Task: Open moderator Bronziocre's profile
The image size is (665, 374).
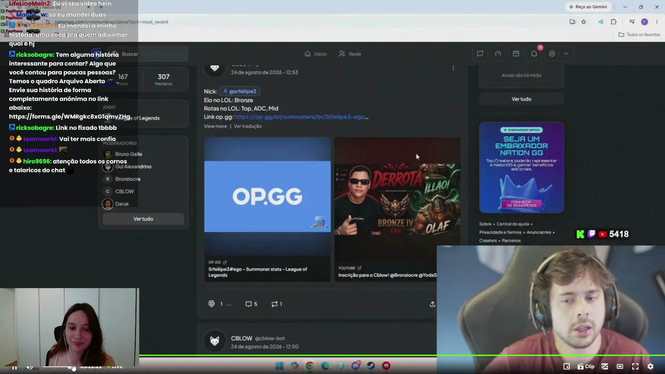Action: tap(122, 179)
